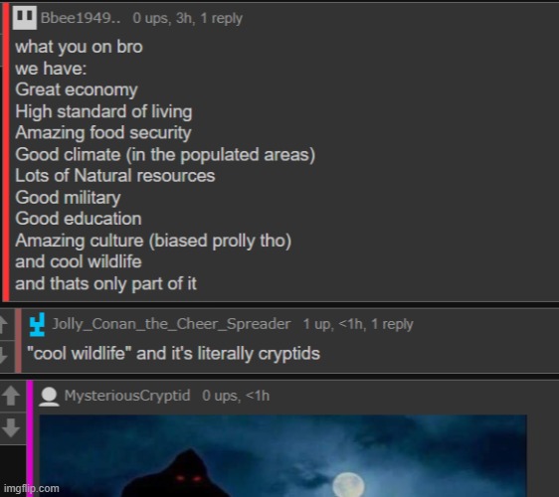Click MysteriousCryptid's default avatar icon

[x=49, y=397]
